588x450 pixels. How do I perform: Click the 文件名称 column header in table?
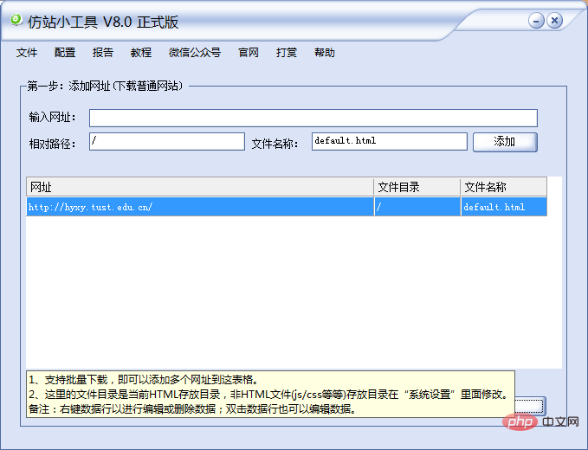pyautogui.click(x=503, y=187)
